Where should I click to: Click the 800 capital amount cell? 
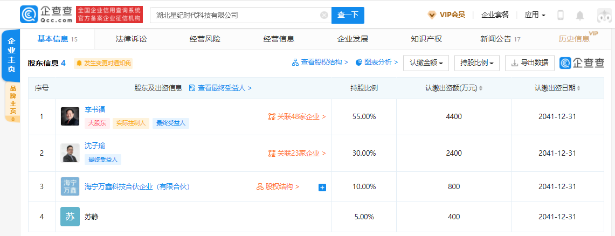(454, 186)
